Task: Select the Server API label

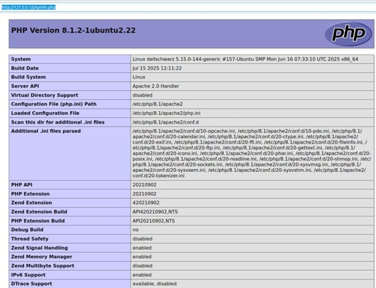Action: pos(25,86)
